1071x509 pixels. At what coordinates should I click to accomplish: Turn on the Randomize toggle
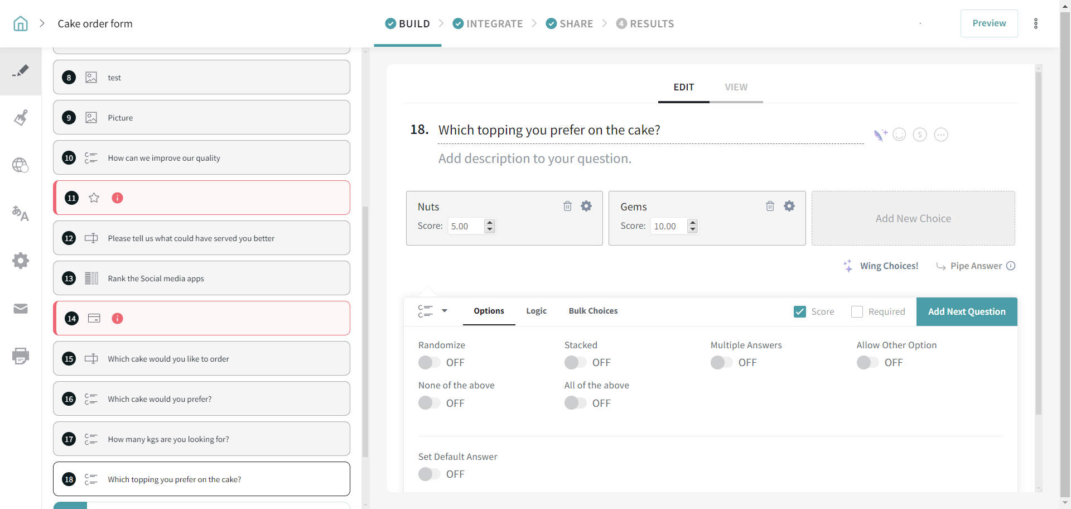(x=429, y=363)
